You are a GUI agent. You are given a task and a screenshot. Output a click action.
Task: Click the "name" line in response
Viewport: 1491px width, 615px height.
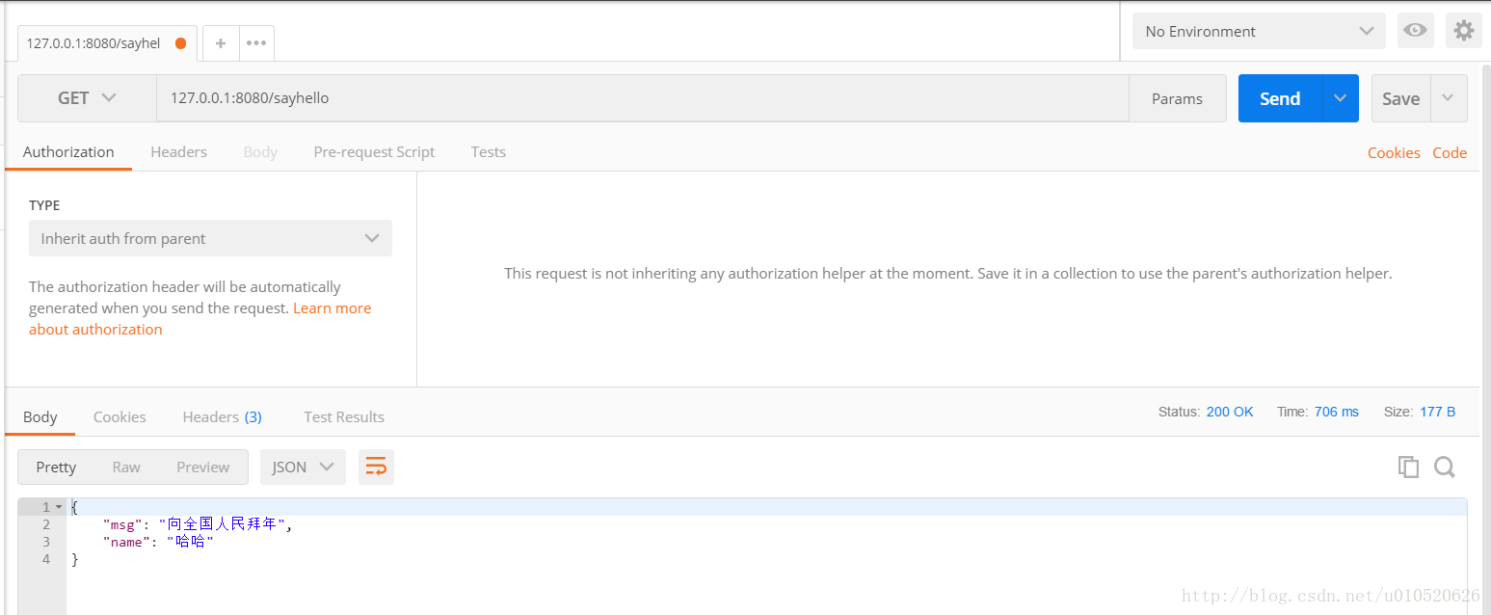click(x=766, y=542)
